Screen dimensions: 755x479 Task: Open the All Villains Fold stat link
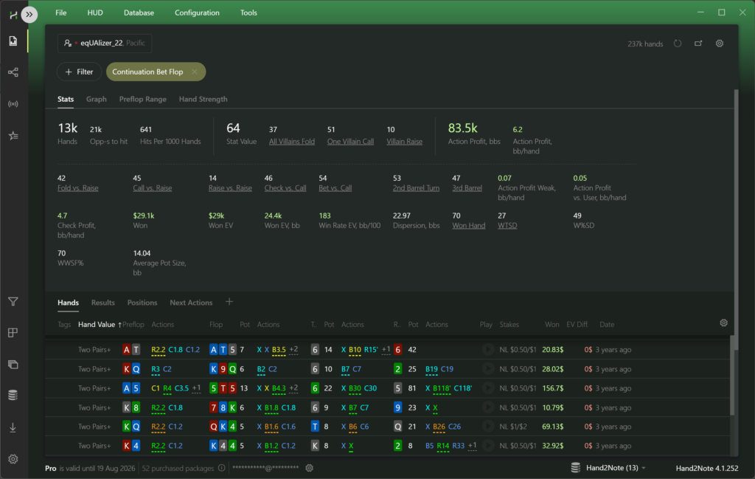coord(292,142)
